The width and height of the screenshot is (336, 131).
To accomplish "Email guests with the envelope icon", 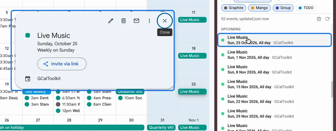I will click(x=136, y=21).
